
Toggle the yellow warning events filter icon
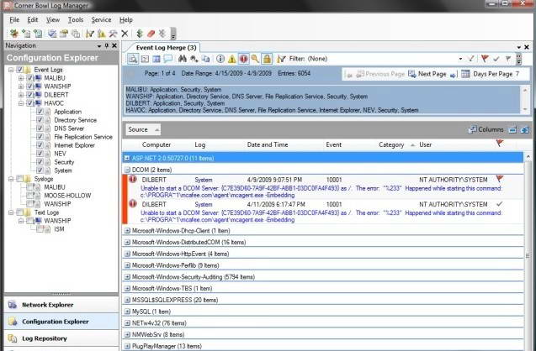231,60
